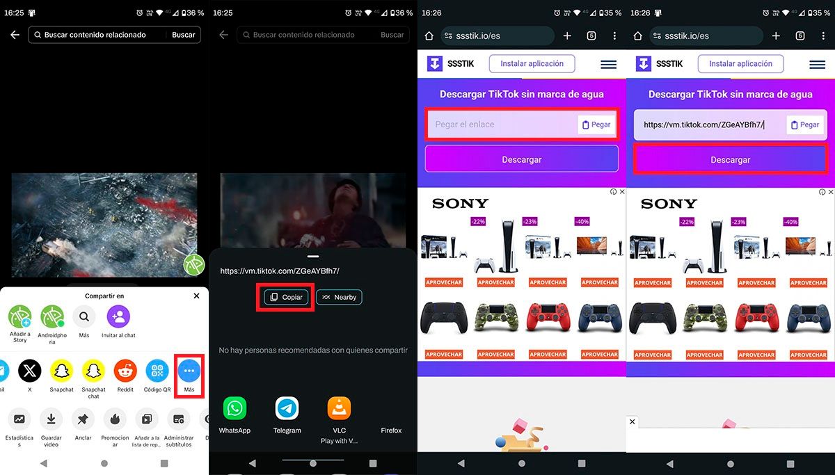Tap 'Pegar' button beside the pasted TikTok link
The width and height of the screenshot is (835, 475).
coord(805,124)
